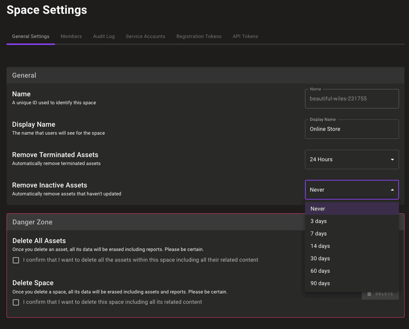The height and width of the screenshot is (329, 409).
Task: Switch to the Members tab
Action: pyautogui.click(x=71, y=36)
